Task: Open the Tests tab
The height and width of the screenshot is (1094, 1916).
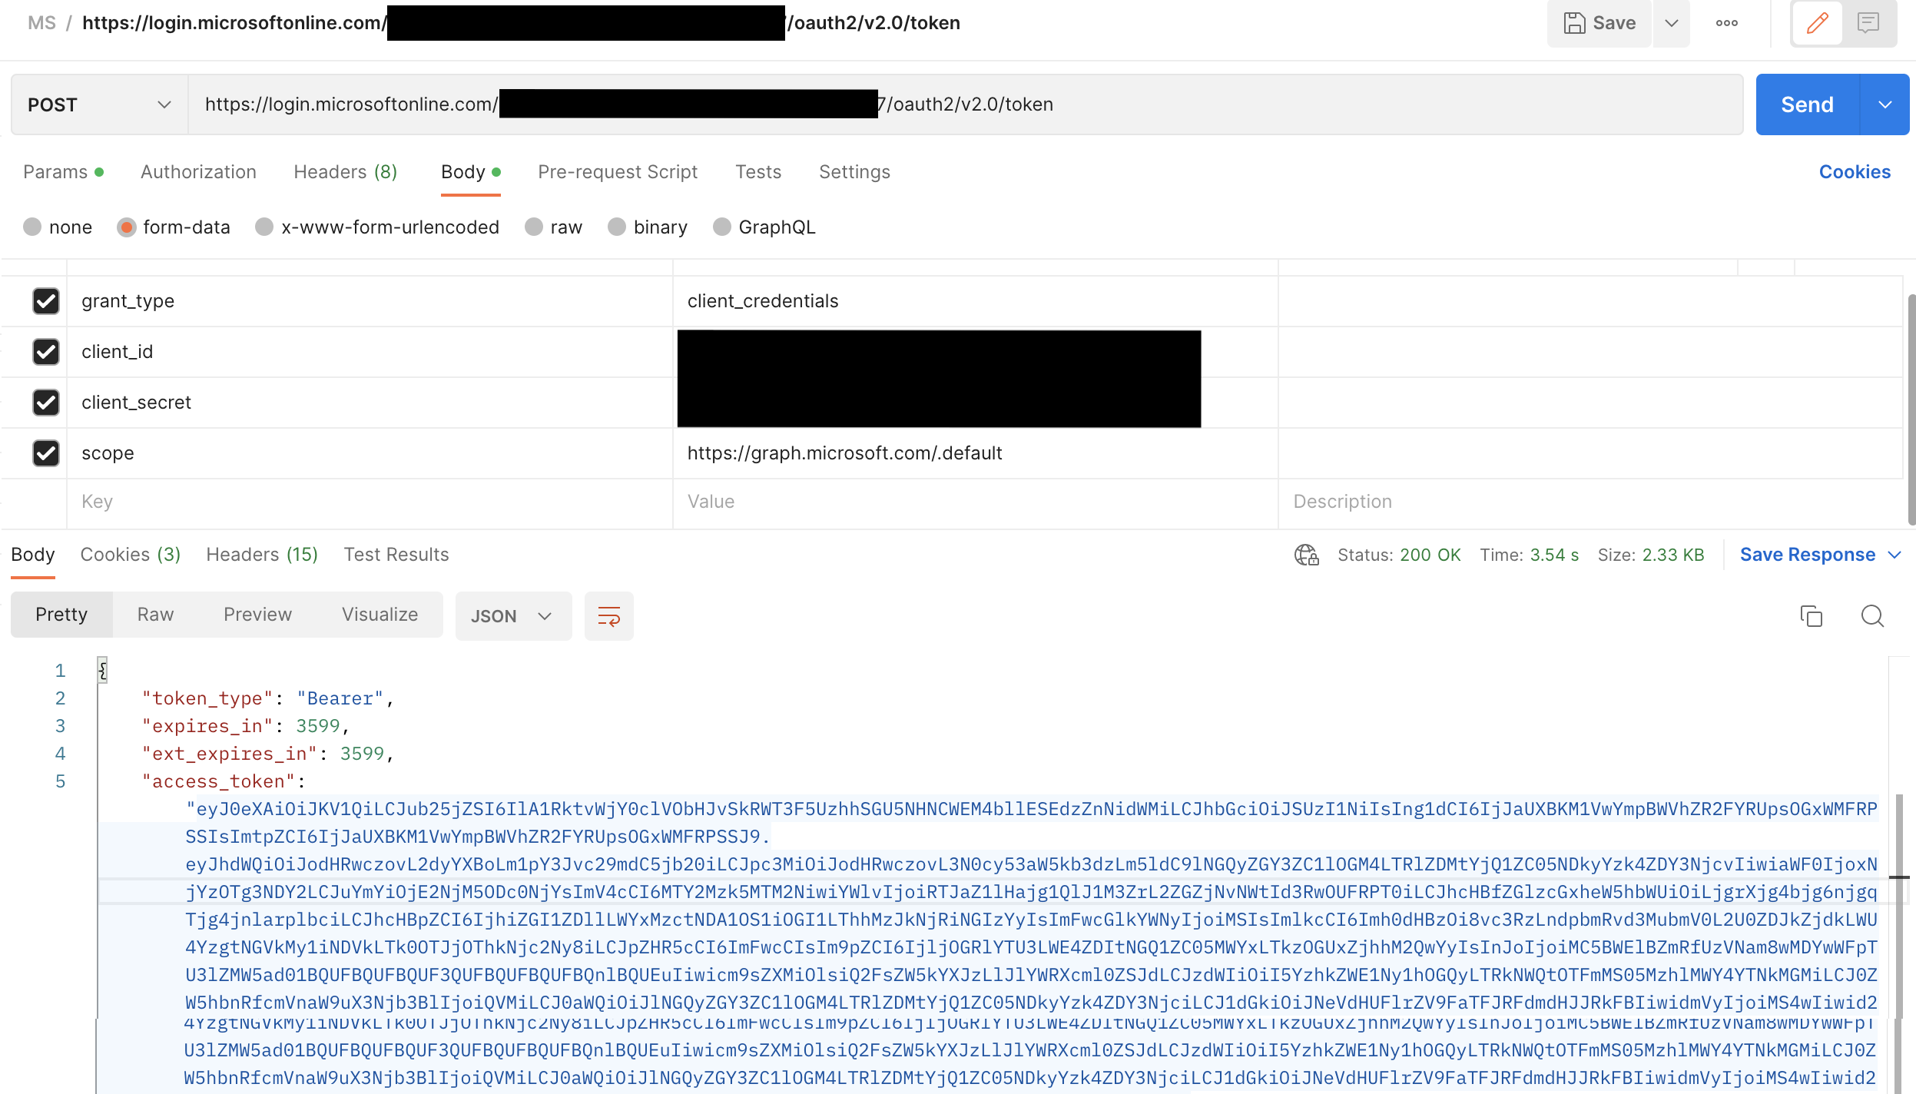Action: coord(758,172)
